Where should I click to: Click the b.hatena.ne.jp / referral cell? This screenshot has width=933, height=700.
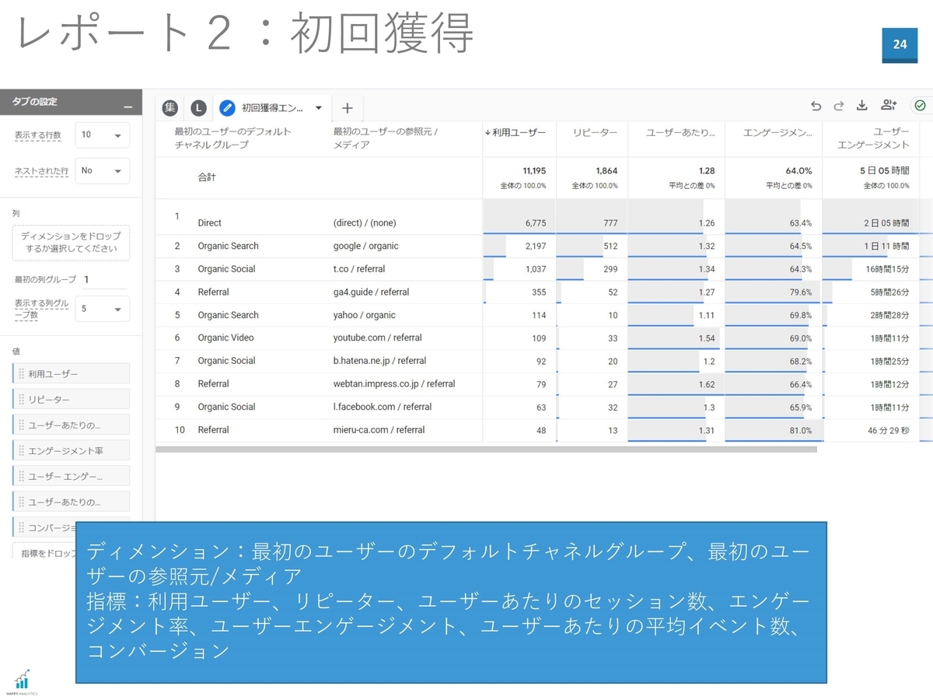coord(379,361)
